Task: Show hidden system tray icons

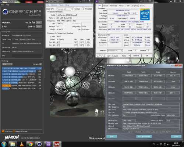Action: click(x=158, y=144)
